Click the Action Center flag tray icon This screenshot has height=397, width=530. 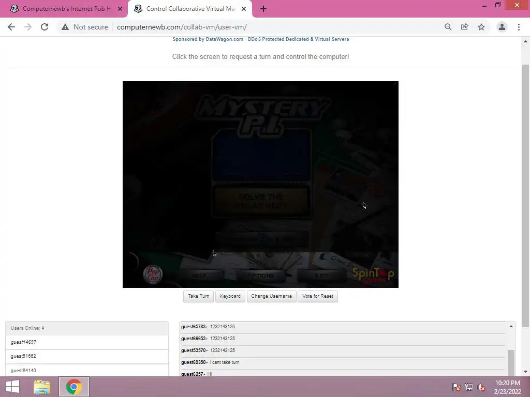click(x=456, y=387)
